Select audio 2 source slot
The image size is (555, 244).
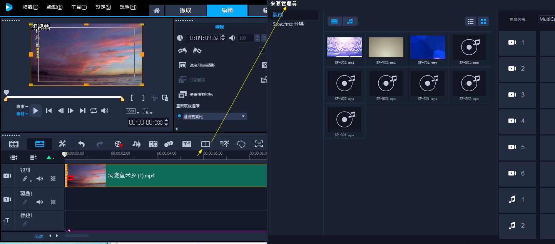[518, 226]
